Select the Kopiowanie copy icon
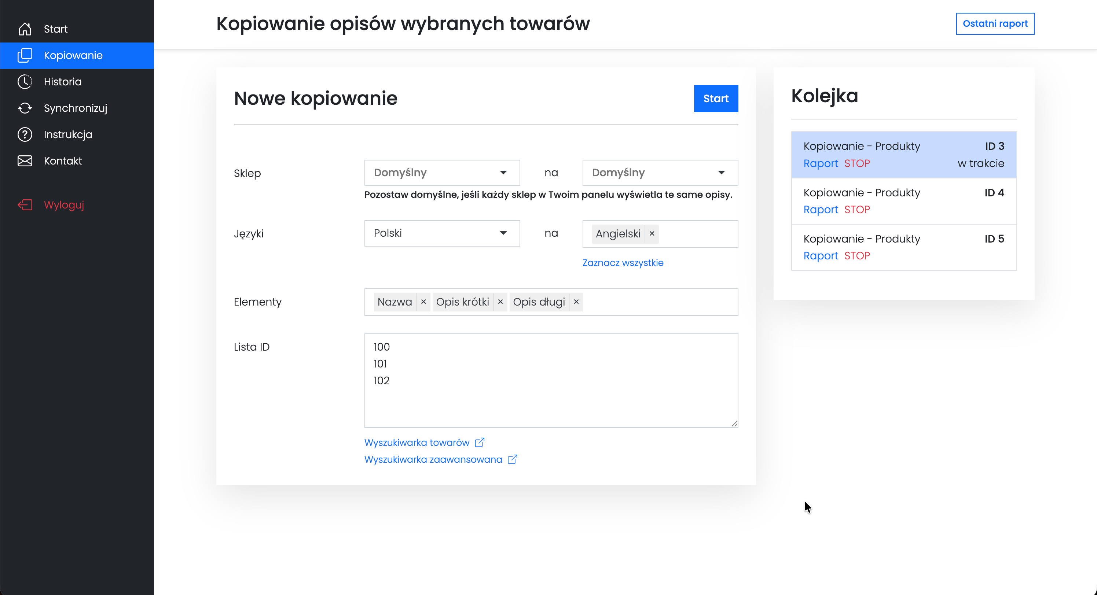The height and width of the screenshot is (595, 1097). tap(25, 55)
